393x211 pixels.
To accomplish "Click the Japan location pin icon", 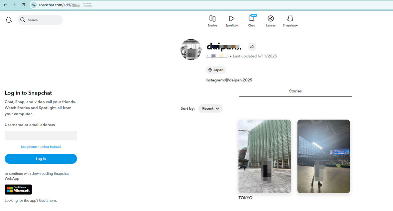I will (210, 70).
